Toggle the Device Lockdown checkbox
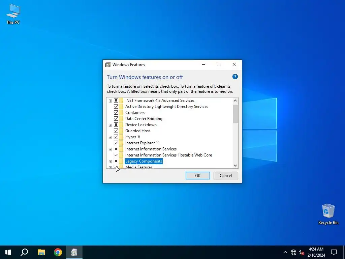 (x=116, y=125)
